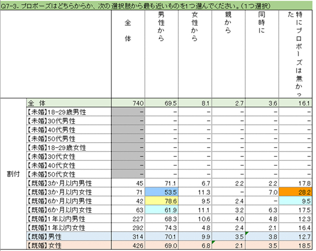Select the 全体 total cell showing 740
316x251 pixels.
pos(128,103)
